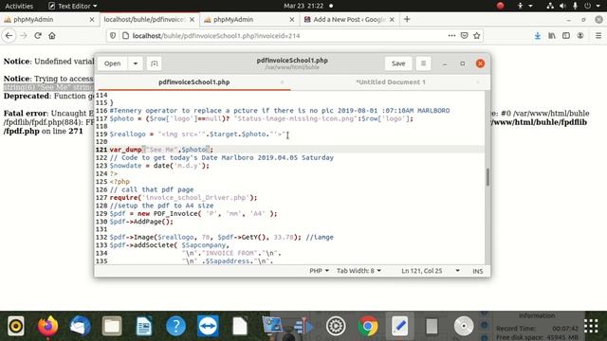Go back in Firefox browser history
Screen dimensions: 607x341
pos(9,36)
